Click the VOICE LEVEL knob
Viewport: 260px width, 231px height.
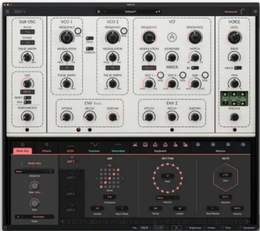coord(234,37)
